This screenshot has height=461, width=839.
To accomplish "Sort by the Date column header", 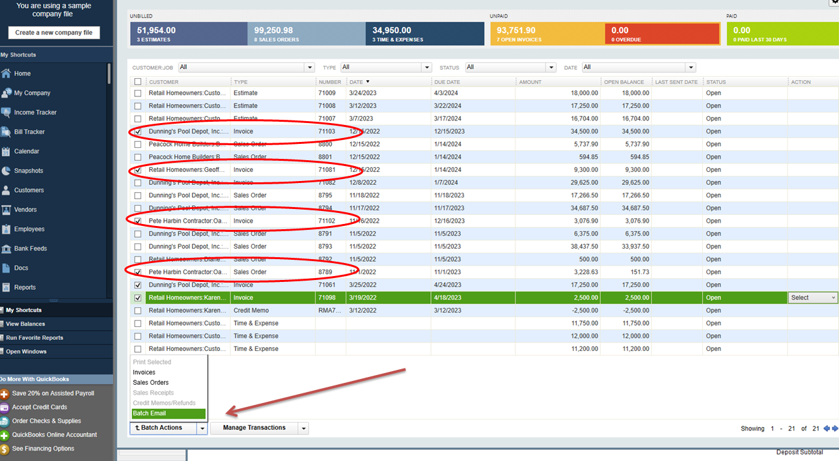I will click(389, 82).
